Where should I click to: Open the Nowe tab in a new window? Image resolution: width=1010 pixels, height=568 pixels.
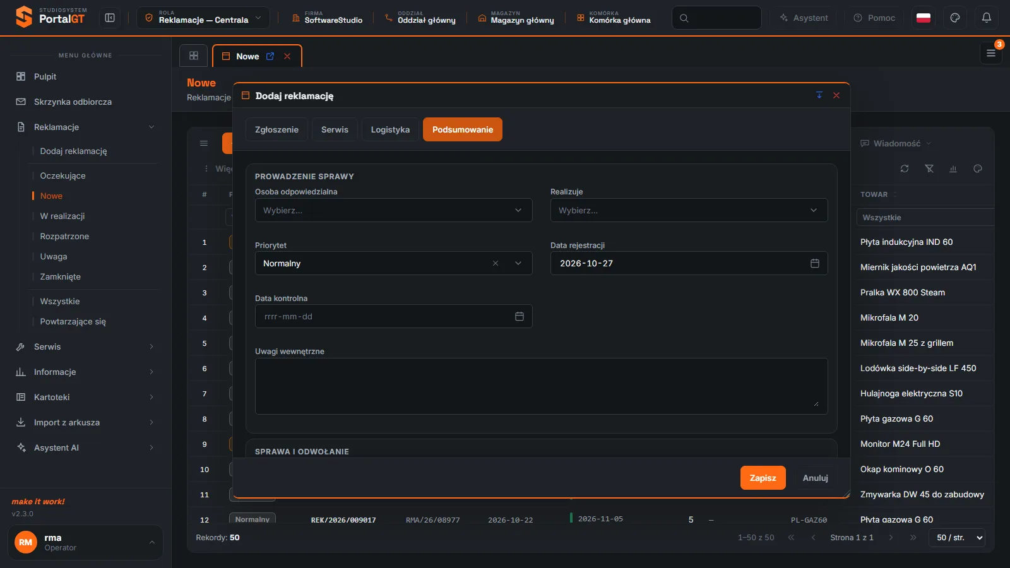[x=270, y=56]
